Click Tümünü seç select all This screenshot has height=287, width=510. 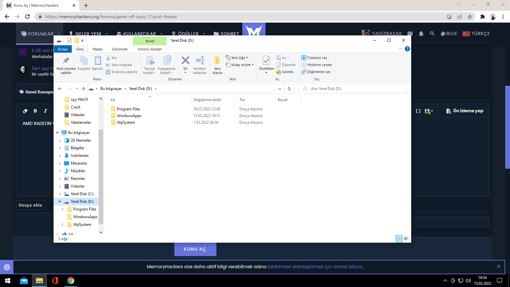[314, 58]
